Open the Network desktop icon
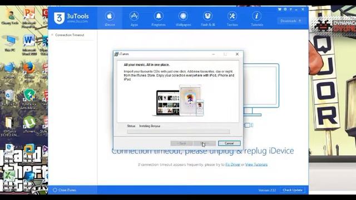Screen dimensions: 356x200 [9, 71]
